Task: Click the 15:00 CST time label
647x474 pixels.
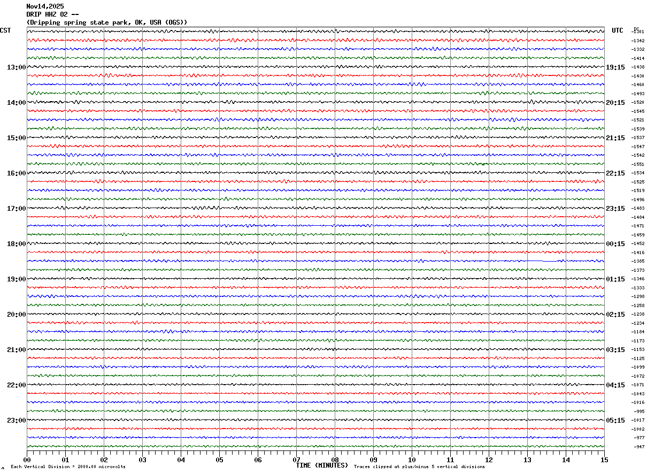Action: tap(16, 138)
